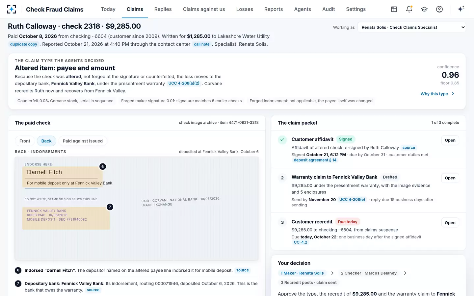Expand the Checker Marcus Delaney step chevron
This screenshot has height=296, width=474.
click(x=405, y=273)
